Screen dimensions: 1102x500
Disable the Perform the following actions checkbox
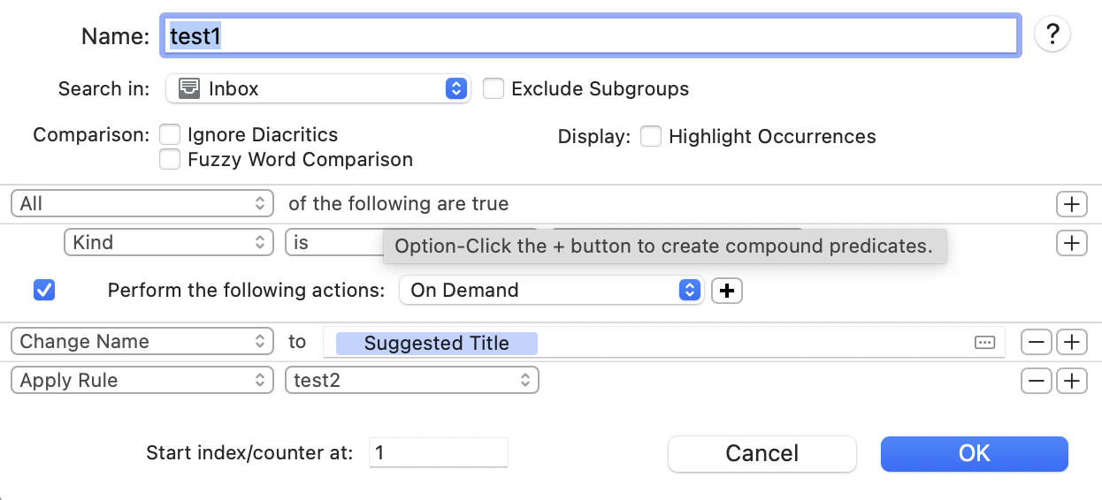click(x=43, y=290)
